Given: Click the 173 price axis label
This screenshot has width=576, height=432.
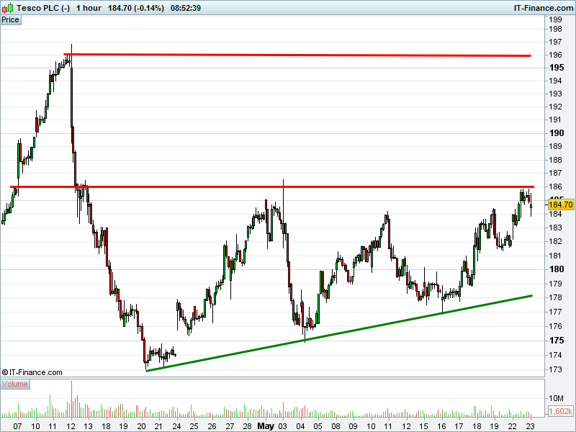Looking at the screenshot, I should (555, 369).
